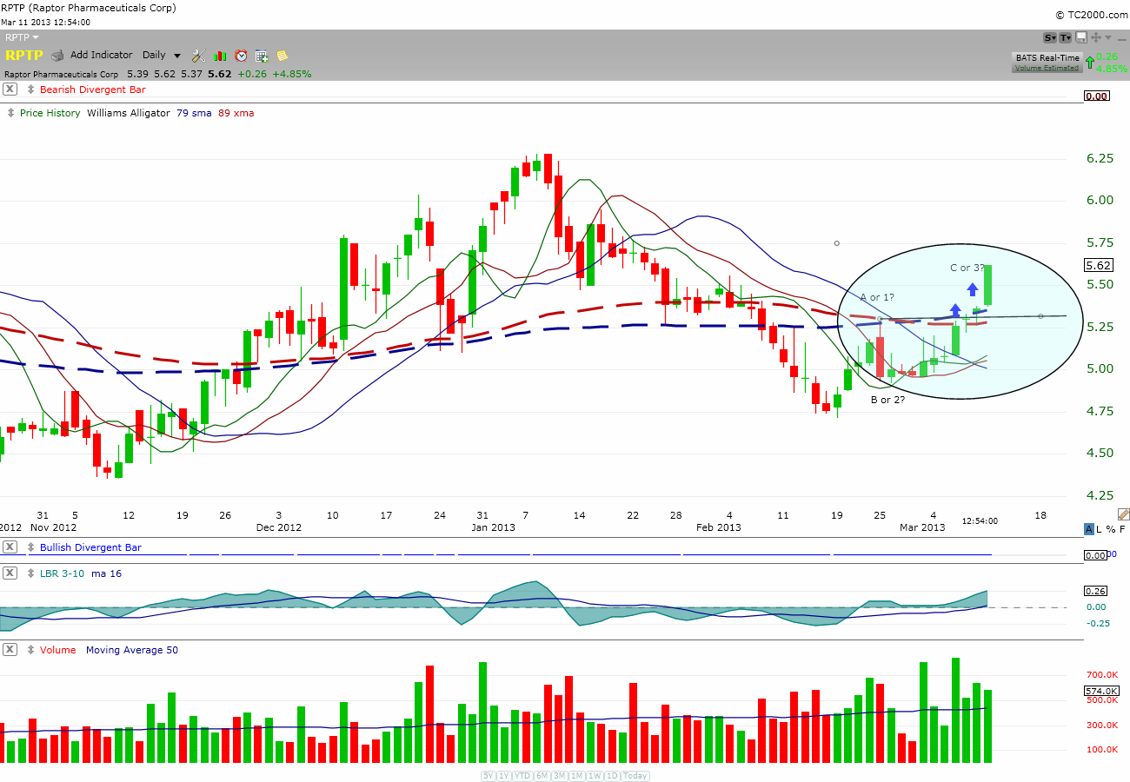Select the Today time range button
The height and width of the screenshot is (782, 1130).
(x=635, y=776)
